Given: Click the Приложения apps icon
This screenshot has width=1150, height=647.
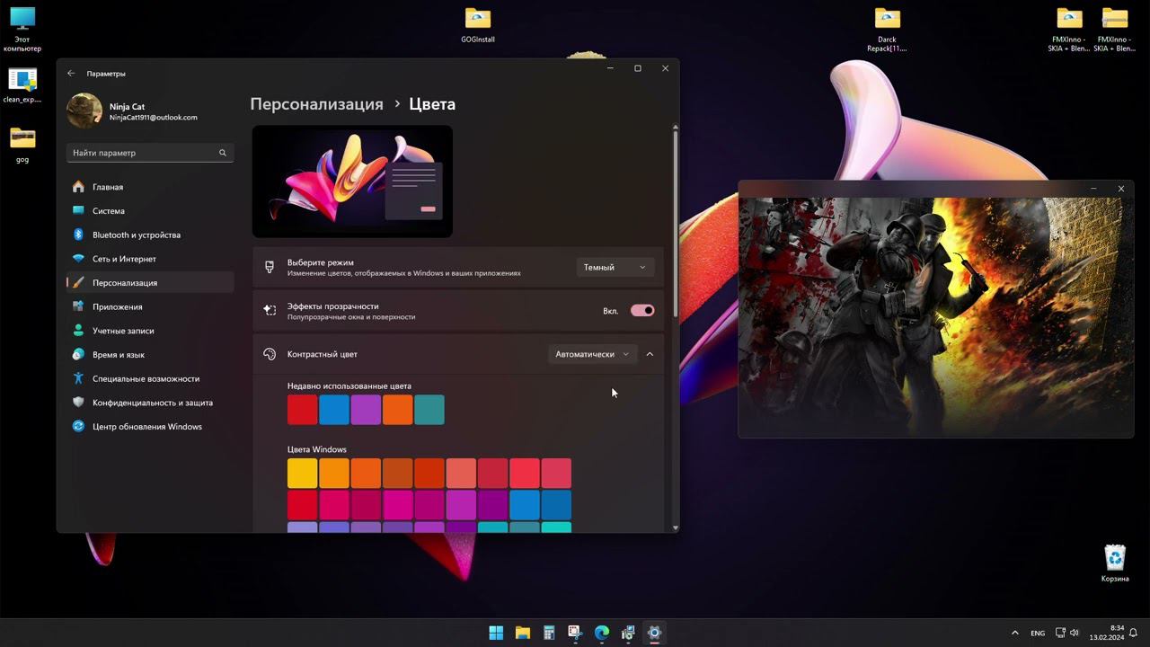Looking at the screenshot, I should click(78, 306).
